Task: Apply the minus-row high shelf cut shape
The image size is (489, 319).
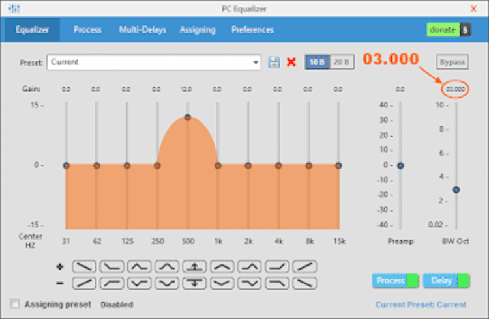Action: tap(277, 283)
